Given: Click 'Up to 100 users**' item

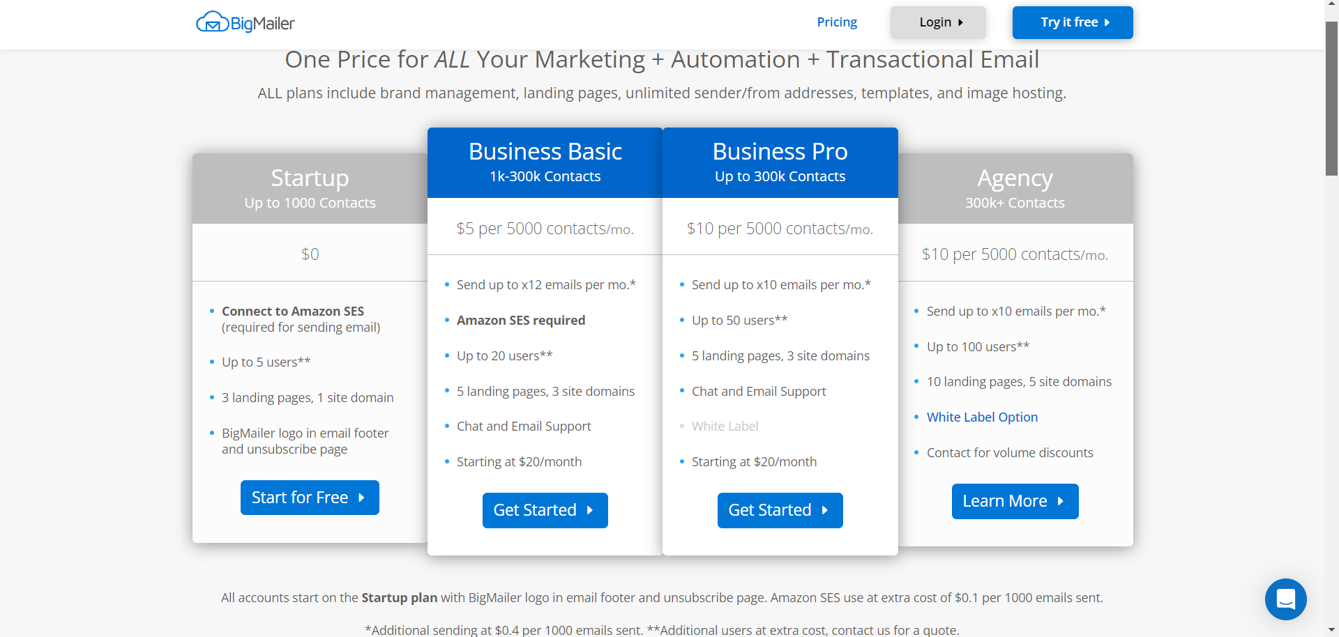Looking at the screenshot, I should click(978, 346).
